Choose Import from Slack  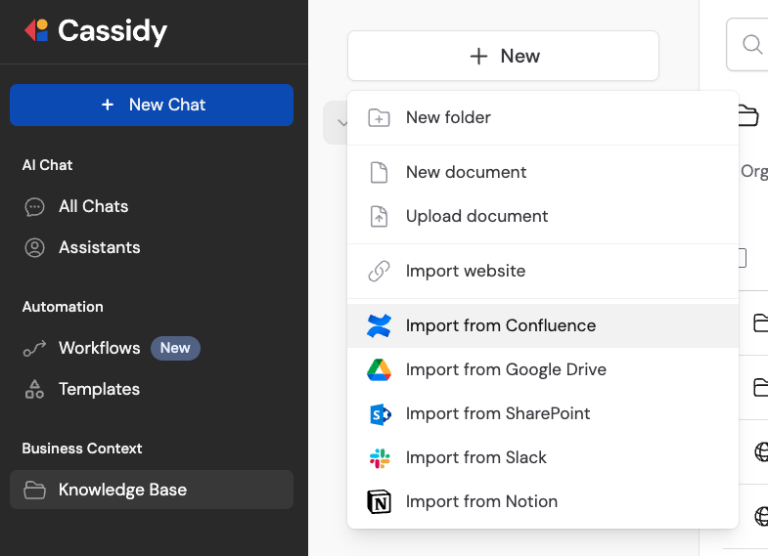(x=543, y=457)
